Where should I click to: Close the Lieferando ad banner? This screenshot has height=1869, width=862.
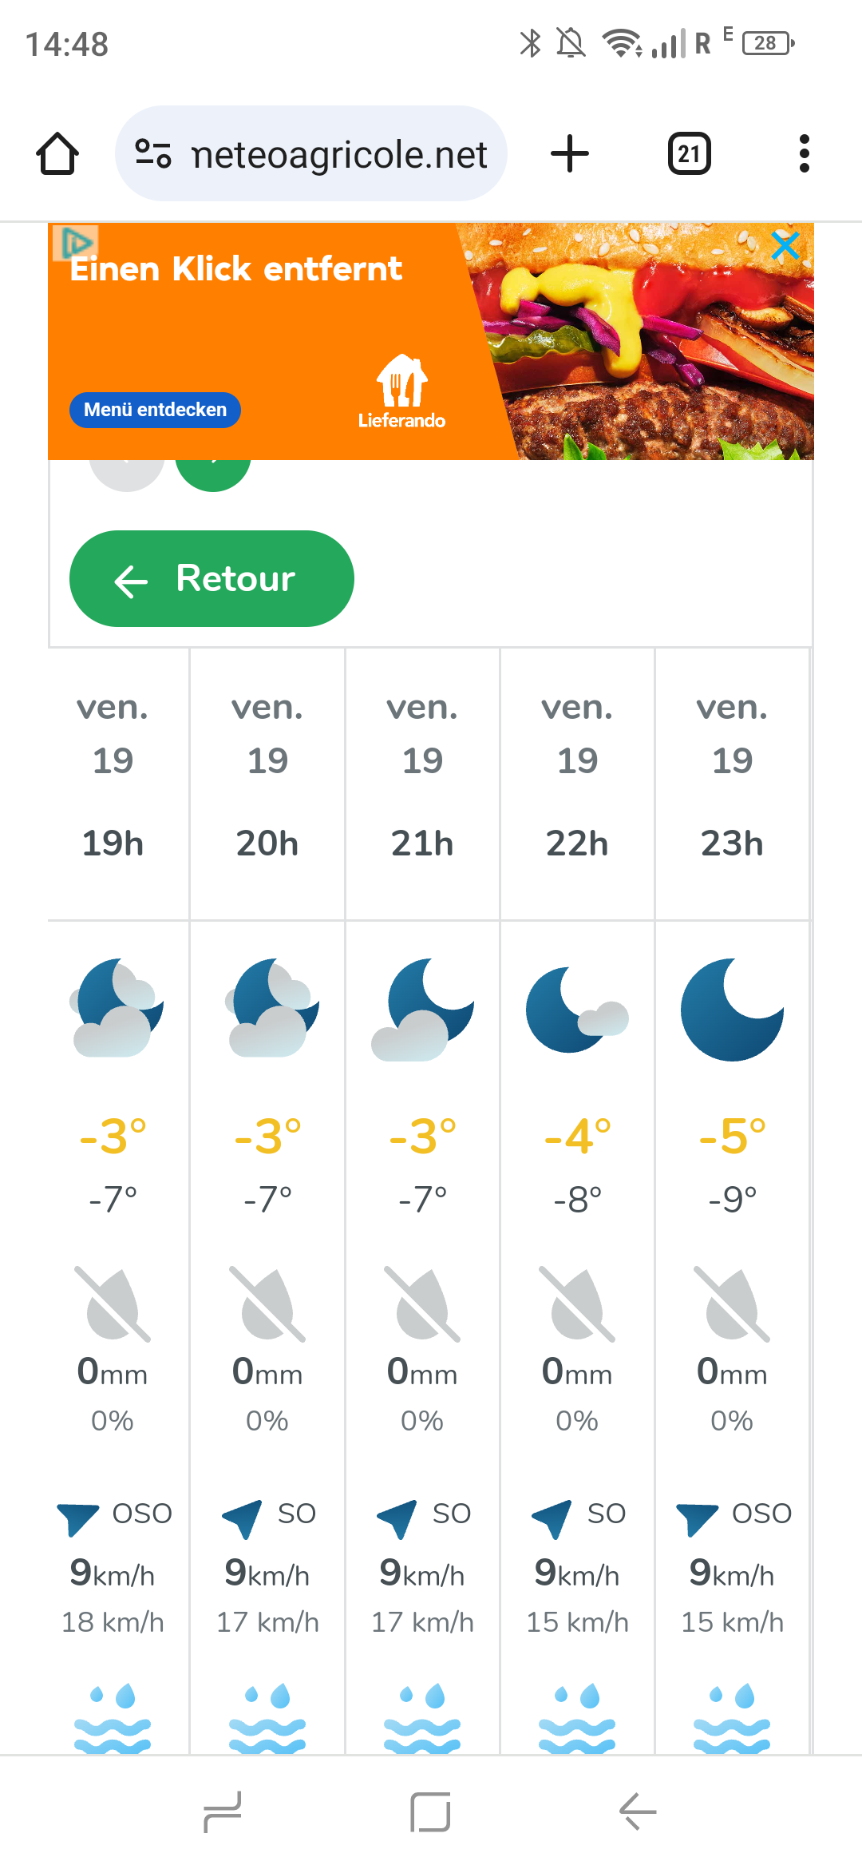(785, 246)
